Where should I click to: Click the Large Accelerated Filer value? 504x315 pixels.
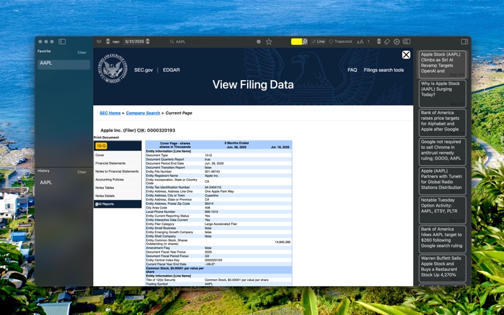221,224
